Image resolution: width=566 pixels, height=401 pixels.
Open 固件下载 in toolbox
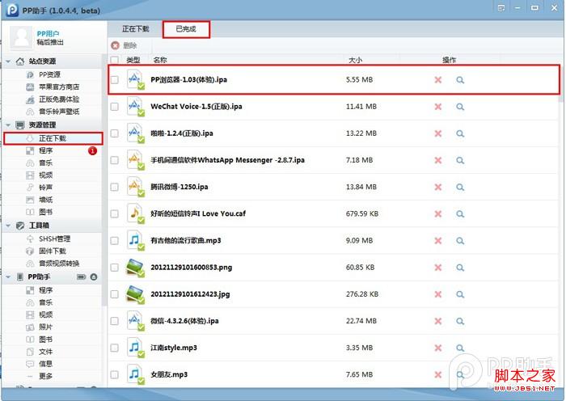point(53,251)
